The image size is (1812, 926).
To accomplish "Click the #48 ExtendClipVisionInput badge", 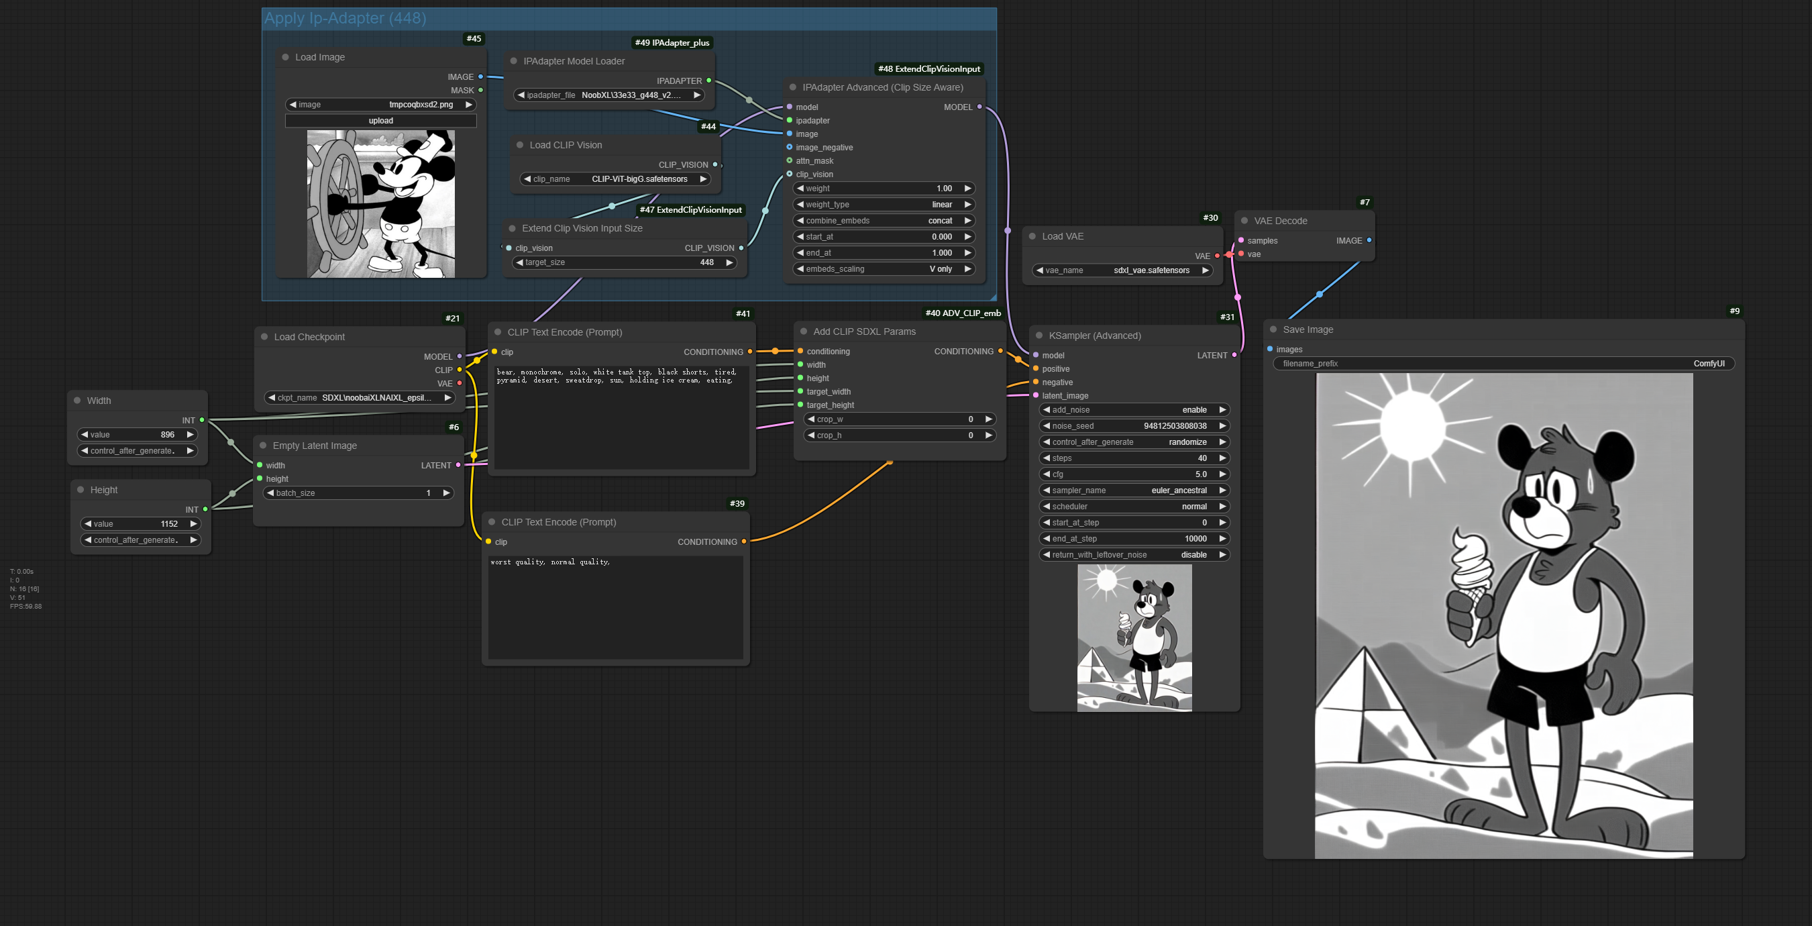I will click(928, 68).
